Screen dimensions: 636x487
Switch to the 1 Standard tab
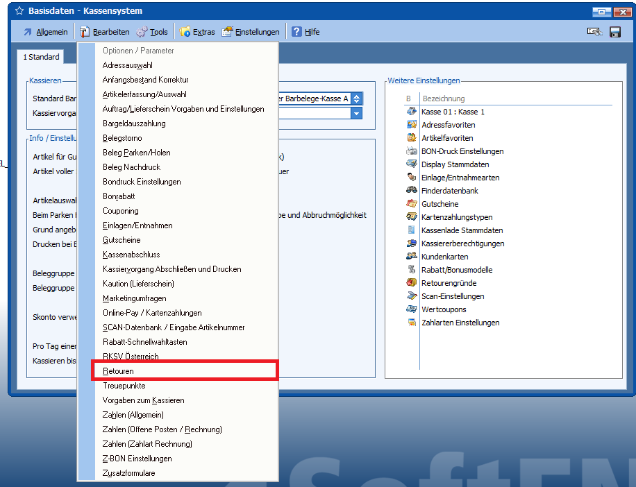click(41, 57)
